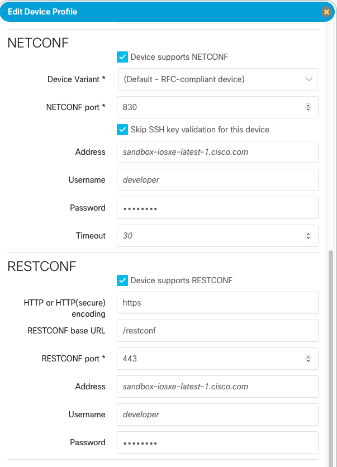Select the RESTCONF Address input field
337x467 pixels.
(x=217, y=387)
